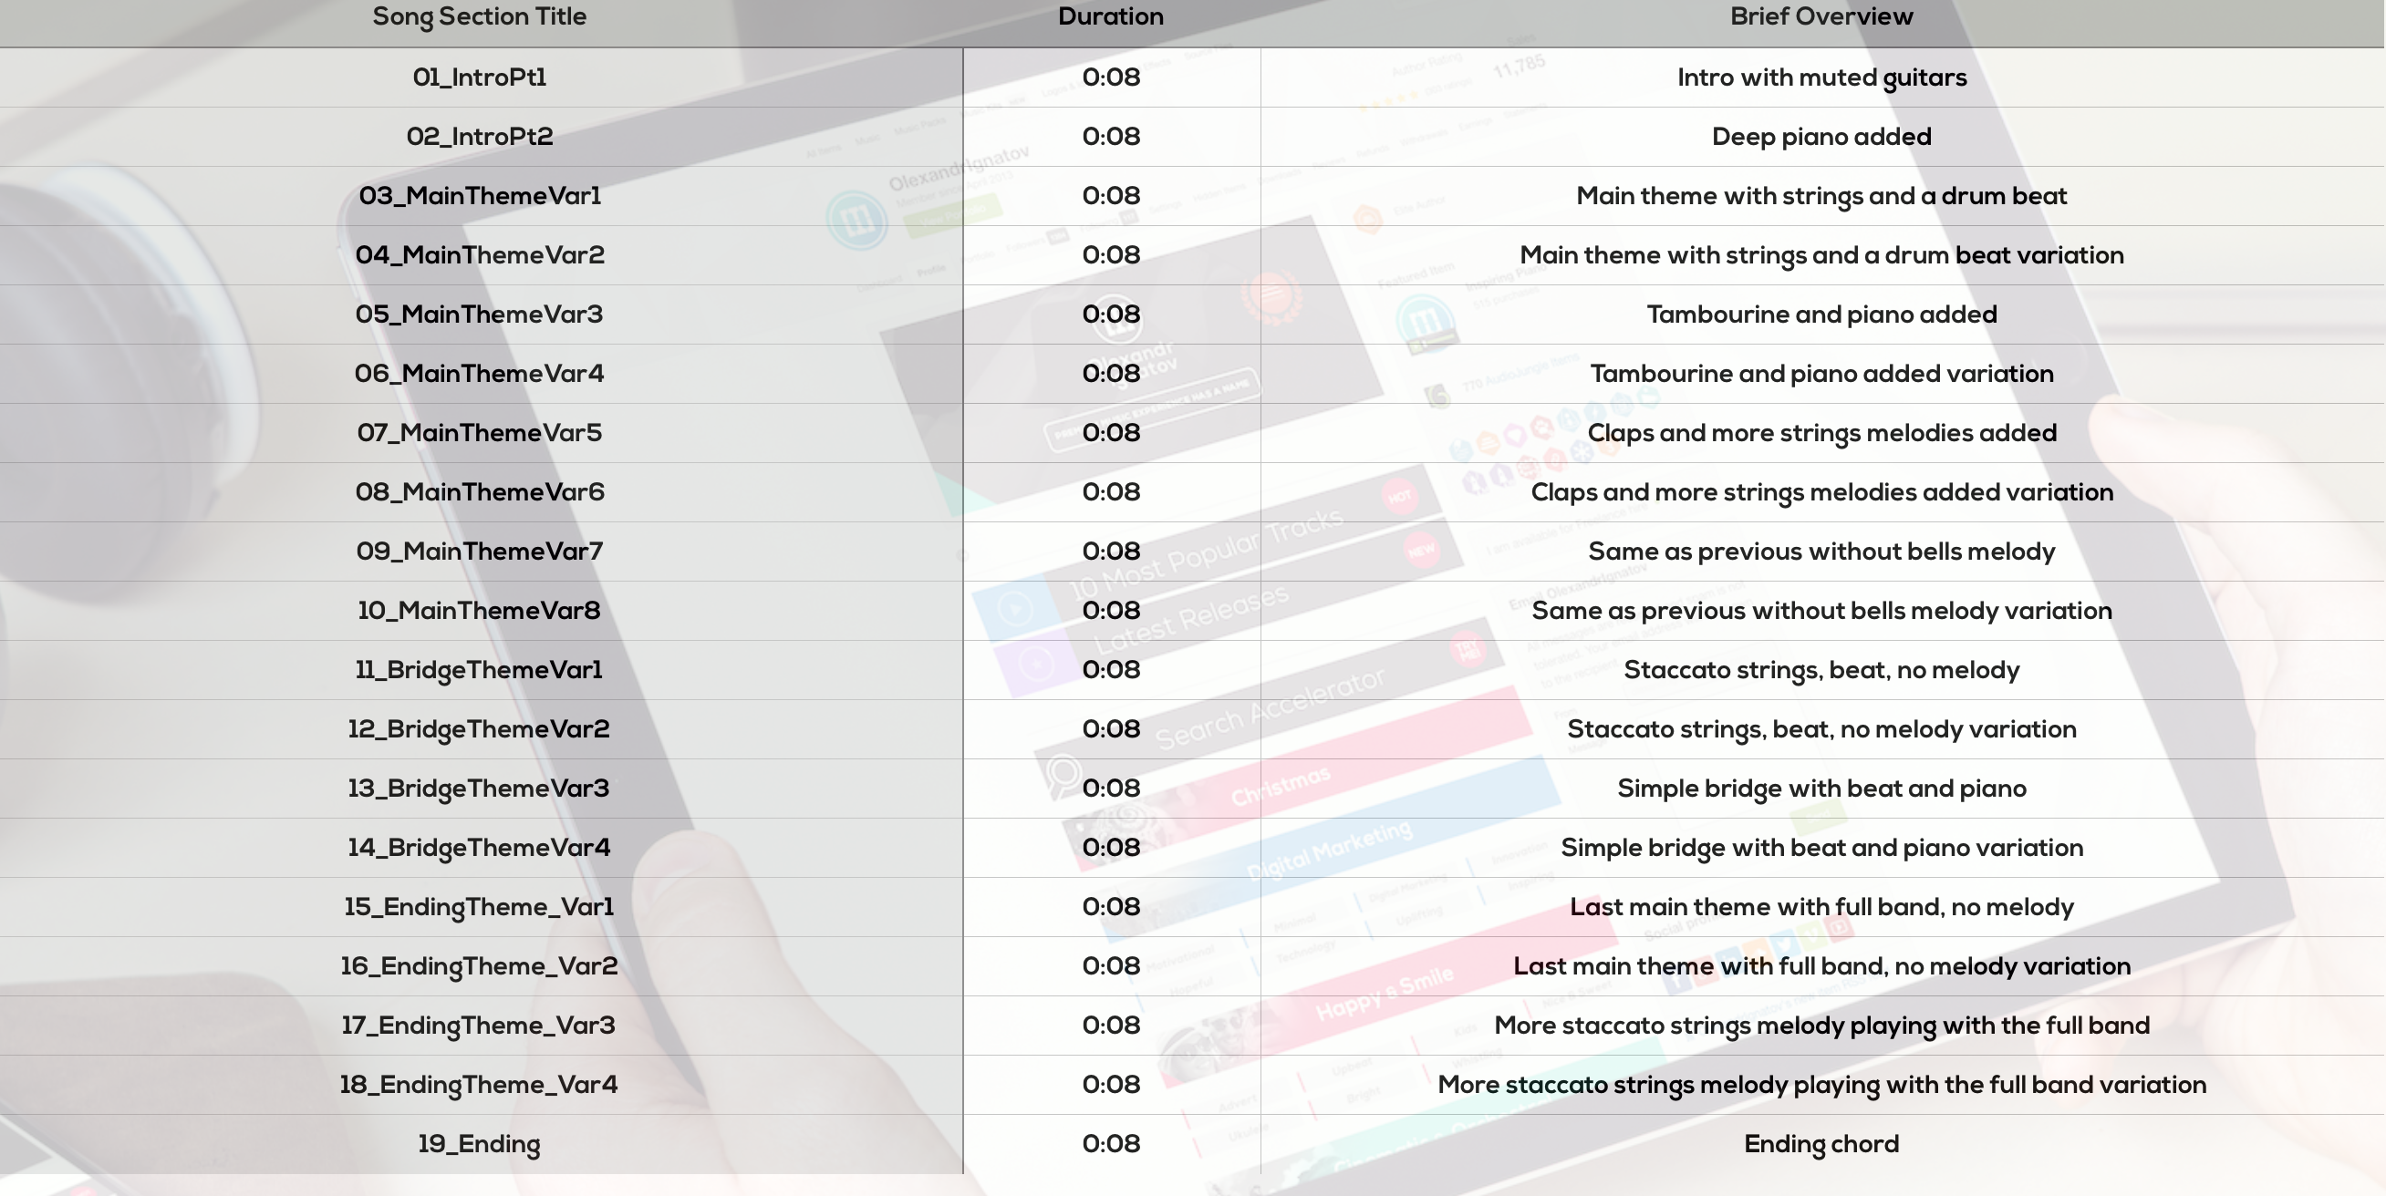Viewport: 2386px width, 1196px height.
Task: Click the 0:08 duration of 06_MainThemeVar4
Action: pyautogui.click(x=1111, y=374)
